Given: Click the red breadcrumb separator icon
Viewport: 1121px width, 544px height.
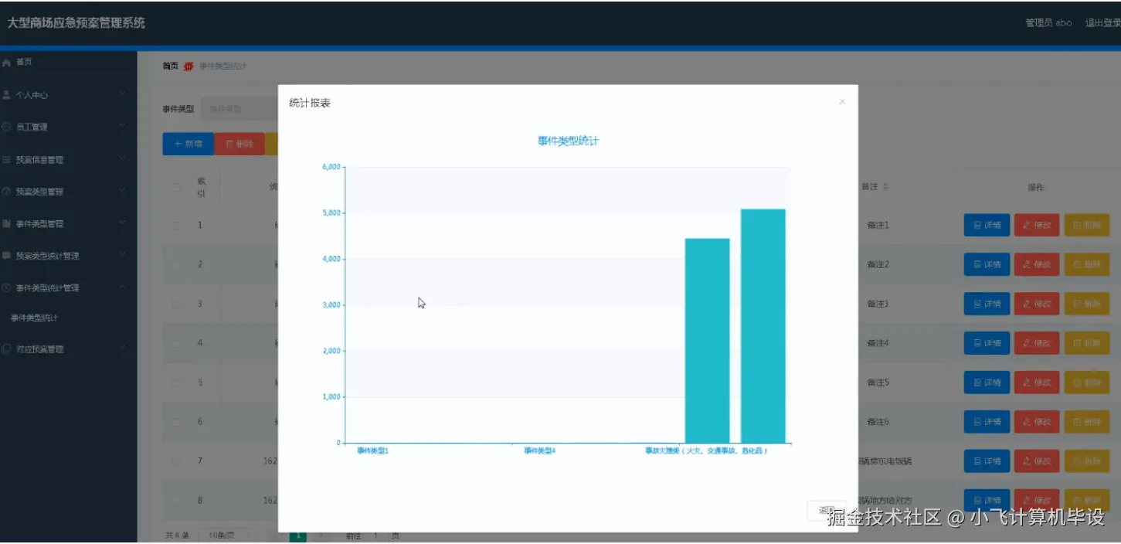Looking at the screenshot, I should pos(188,66).
